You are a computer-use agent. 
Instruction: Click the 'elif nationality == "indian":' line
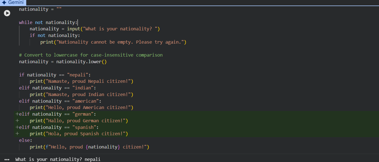pyautogui.click(x=57, y=88)
